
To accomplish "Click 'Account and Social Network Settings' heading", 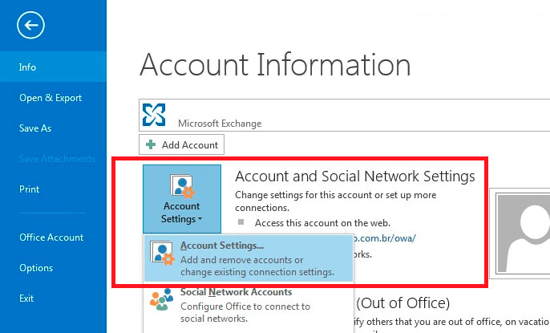I will pos(355,177).
